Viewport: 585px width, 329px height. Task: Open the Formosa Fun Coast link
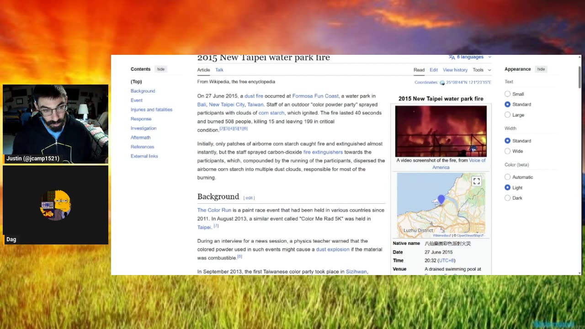tap(315, 96)
